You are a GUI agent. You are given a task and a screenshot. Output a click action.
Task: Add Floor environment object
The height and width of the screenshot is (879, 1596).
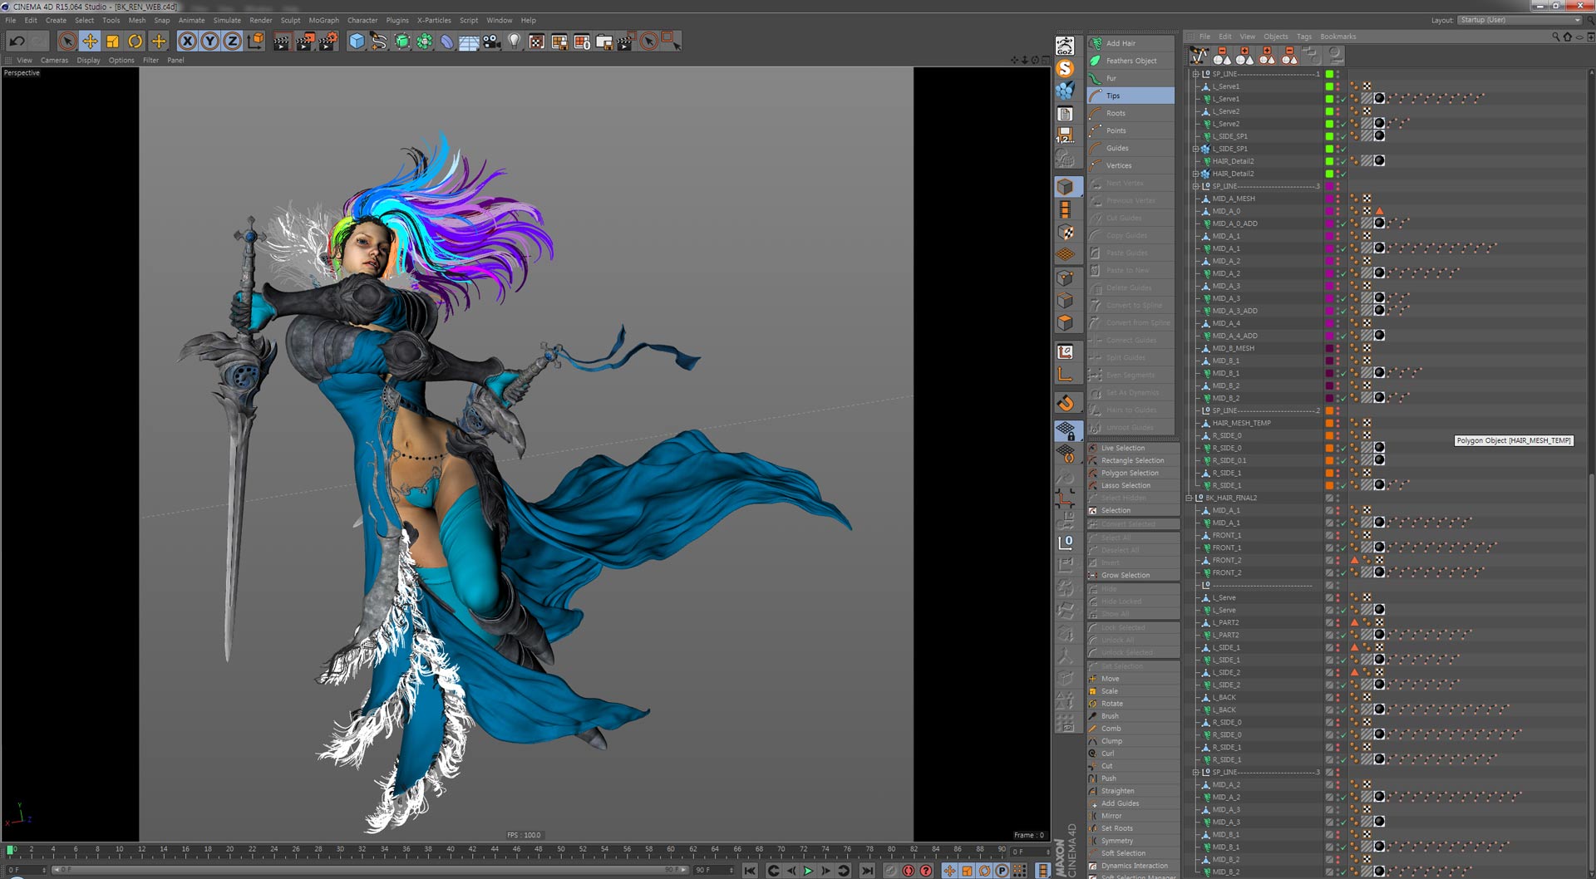(469, 41)
